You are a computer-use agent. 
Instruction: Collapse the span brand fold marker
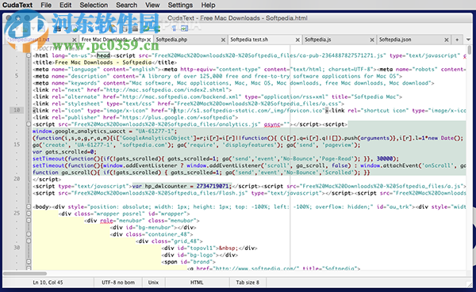pos(29,262)
